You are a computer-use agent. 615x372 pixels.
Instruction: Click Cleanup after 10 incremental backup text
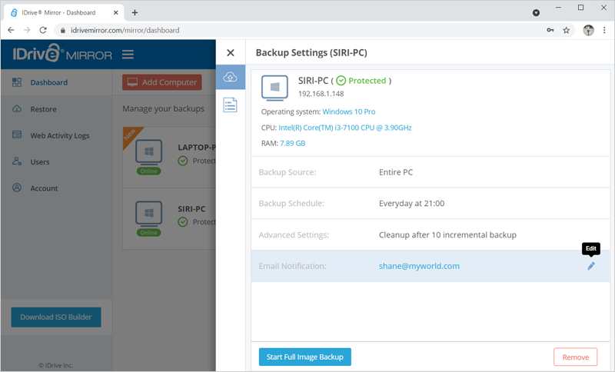(x=447, y=234)
